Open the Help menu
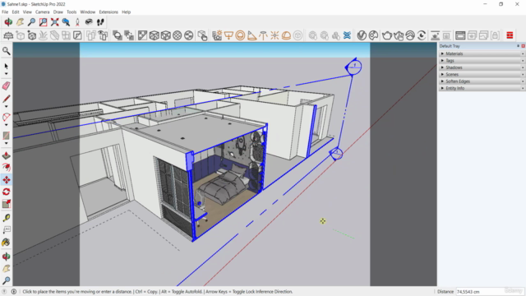The width and height of the screenshot is (526, 296). pos(126,12)
